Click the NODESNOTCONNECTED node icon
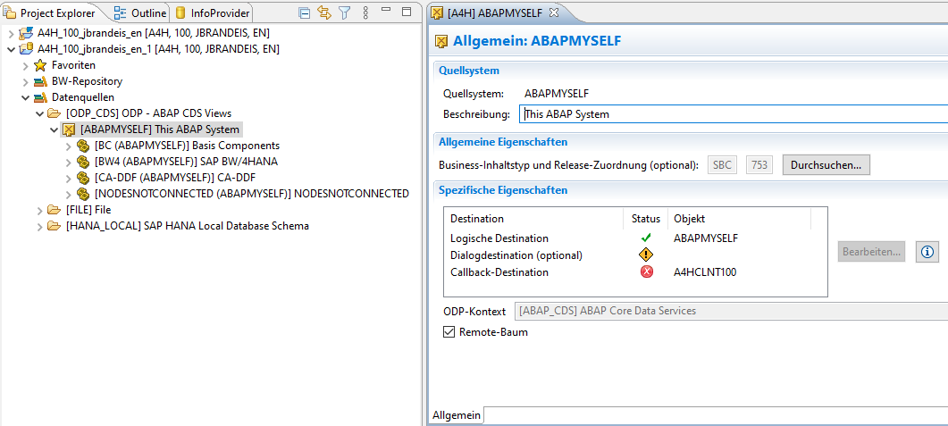This screenshot has width=948, height=426. [x=83, y=194]
